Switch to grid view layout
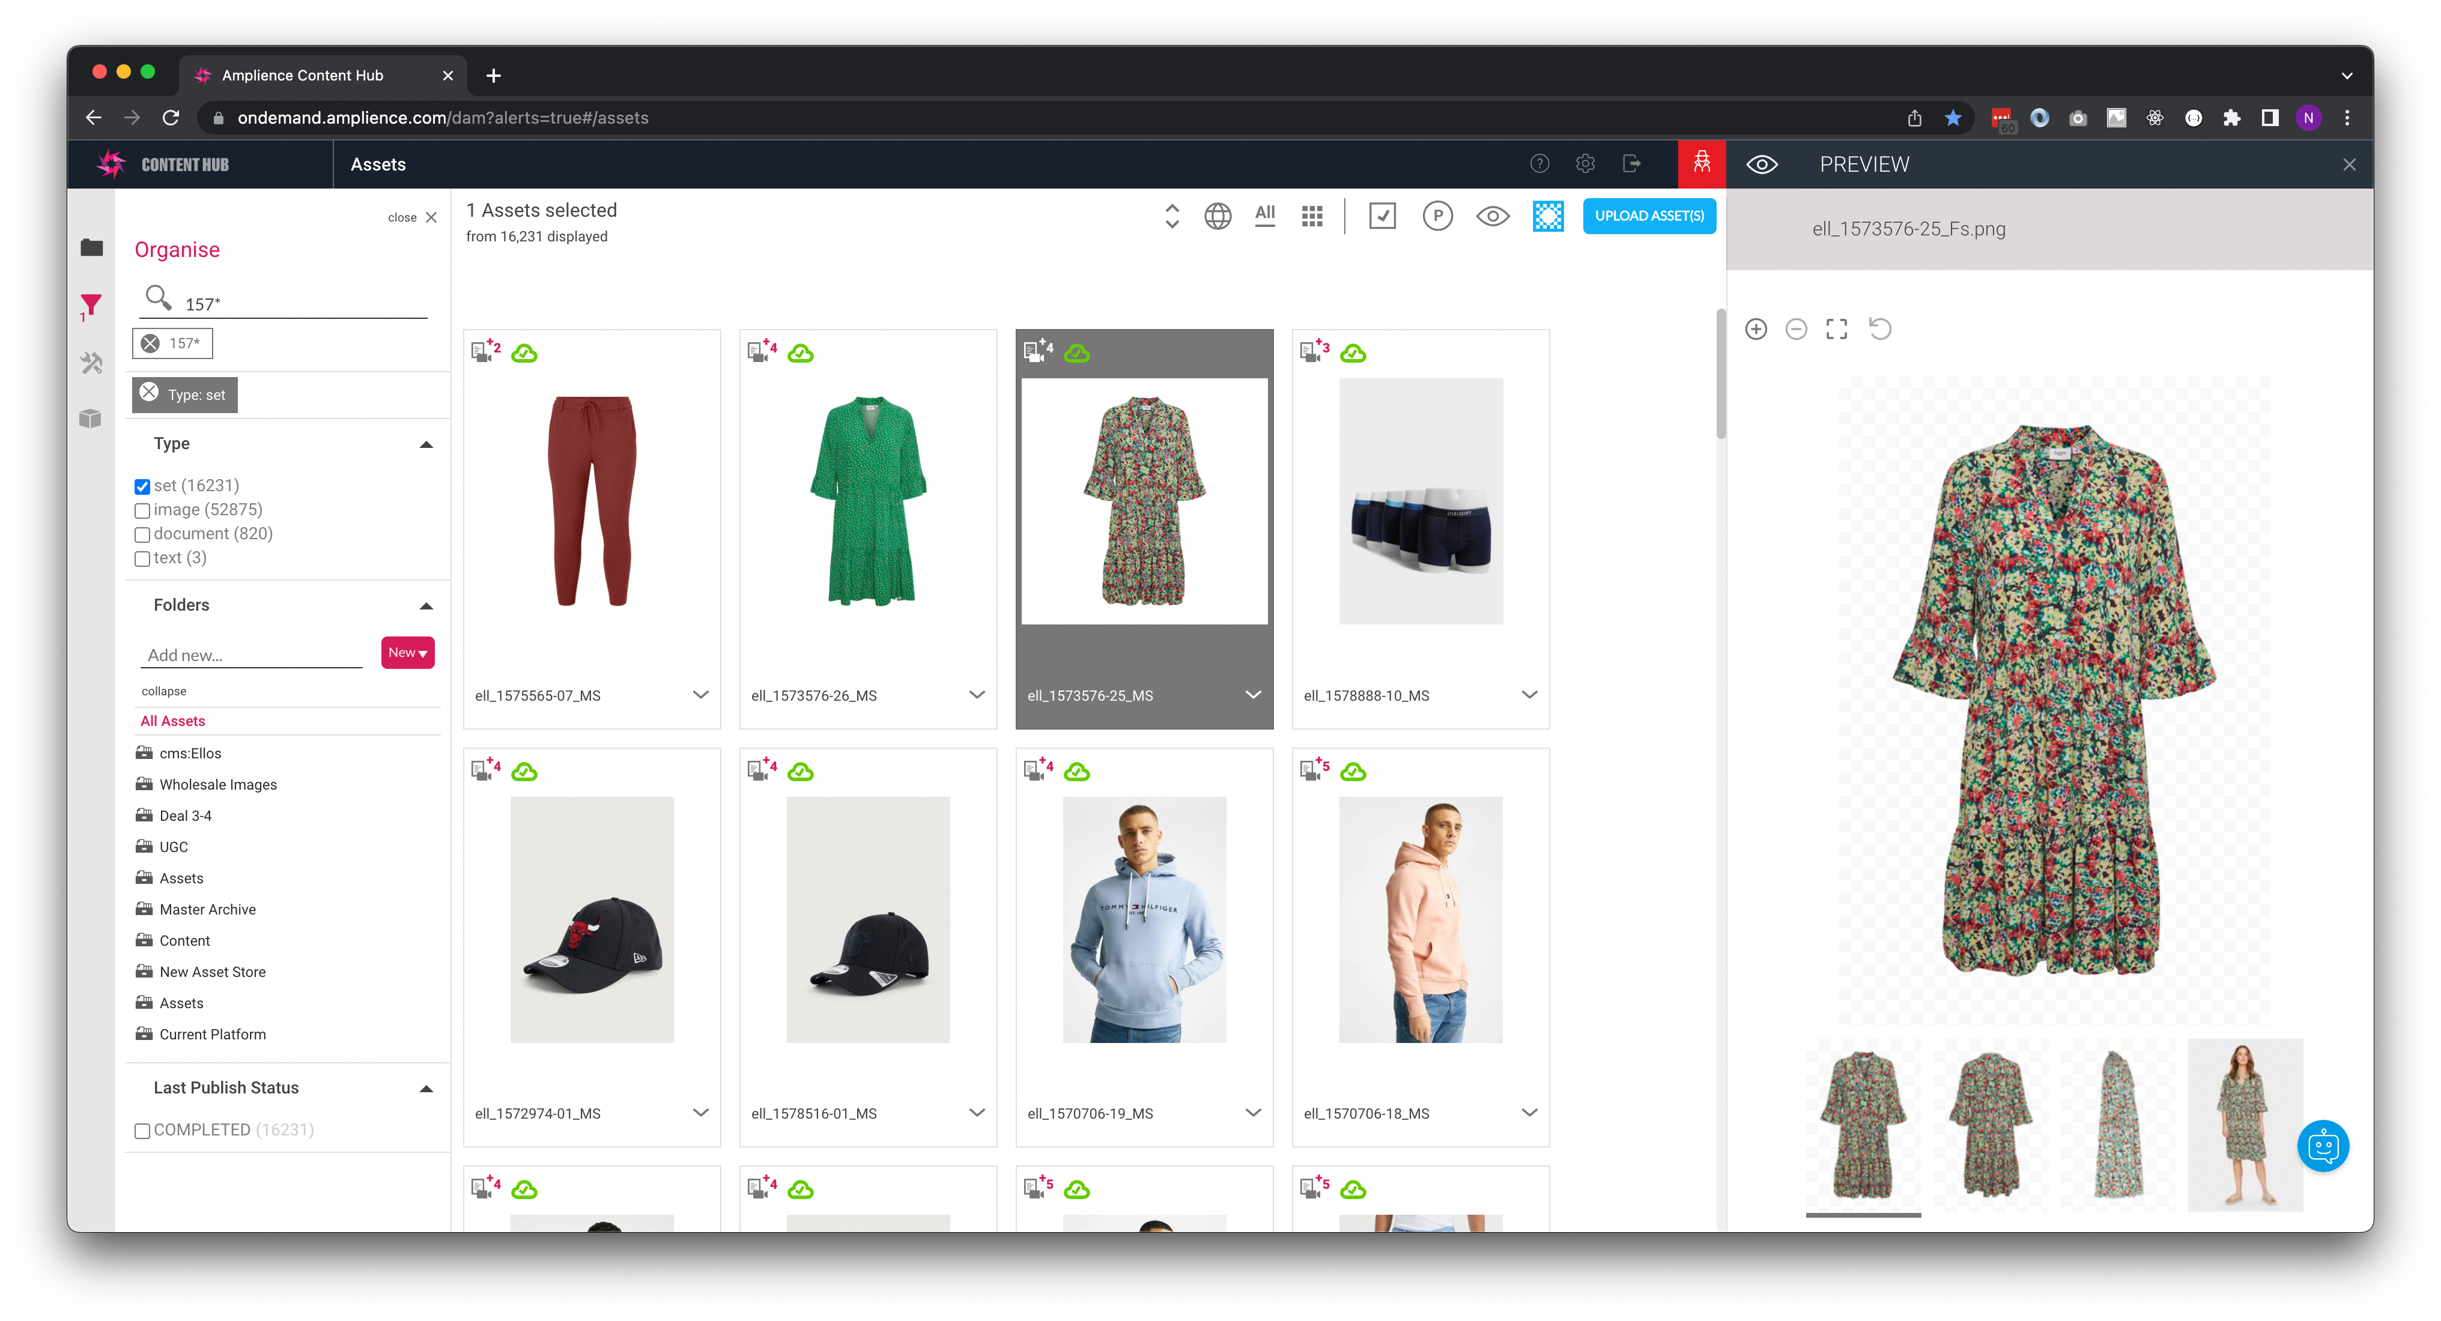The image size is (2441, 1321). (x=1312, y=216)
